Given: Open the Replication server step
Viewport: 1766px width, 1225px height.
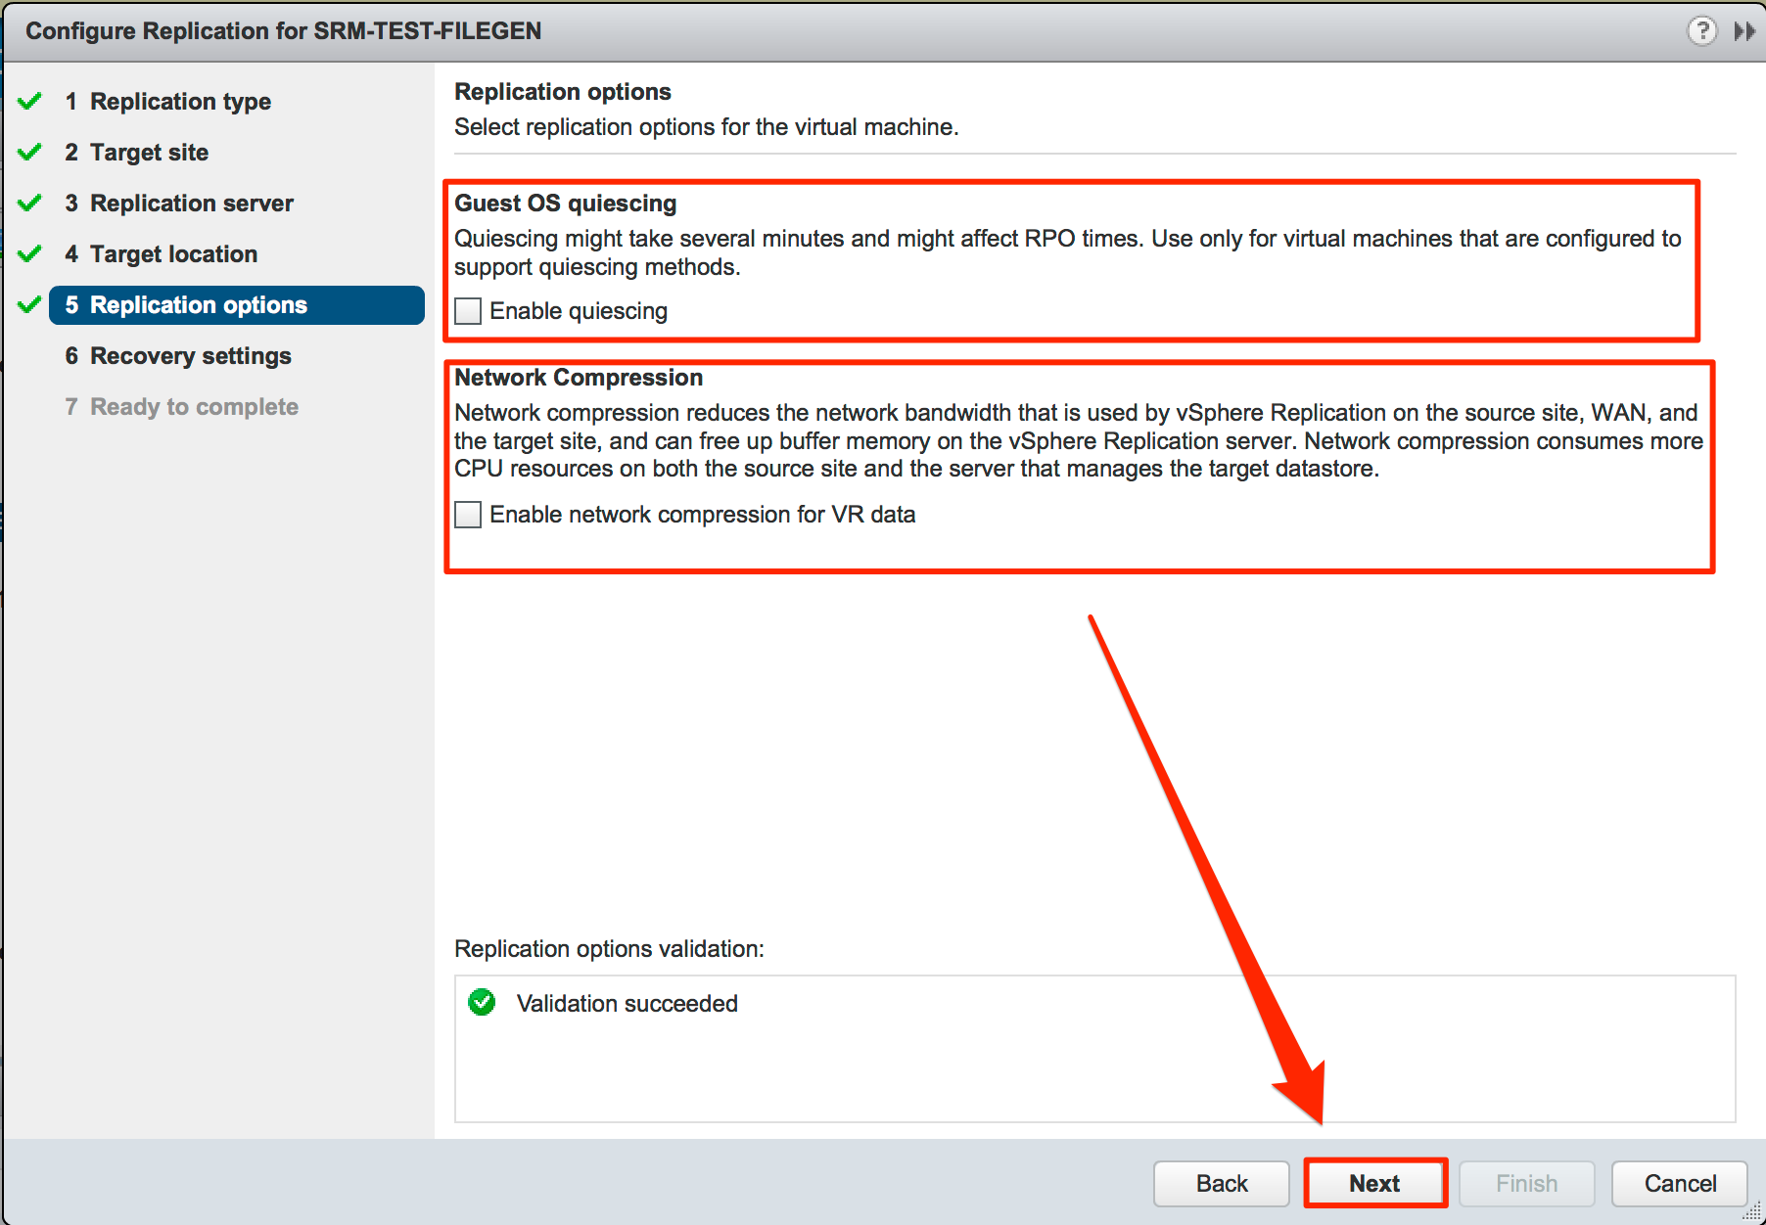Looking at the screenshot, I should click(180, 203).
